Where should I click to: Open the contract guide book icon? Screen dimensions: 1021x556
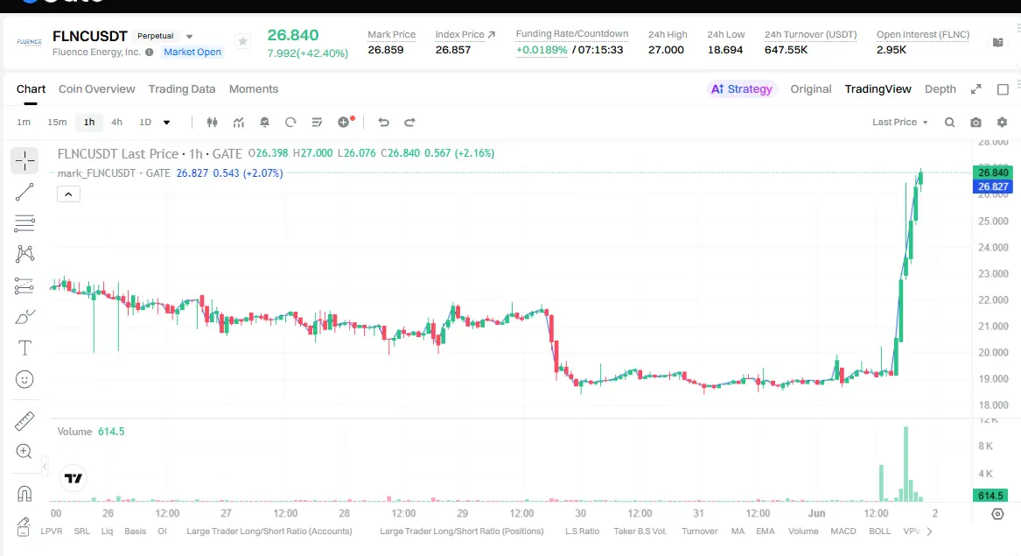(997, 42)
